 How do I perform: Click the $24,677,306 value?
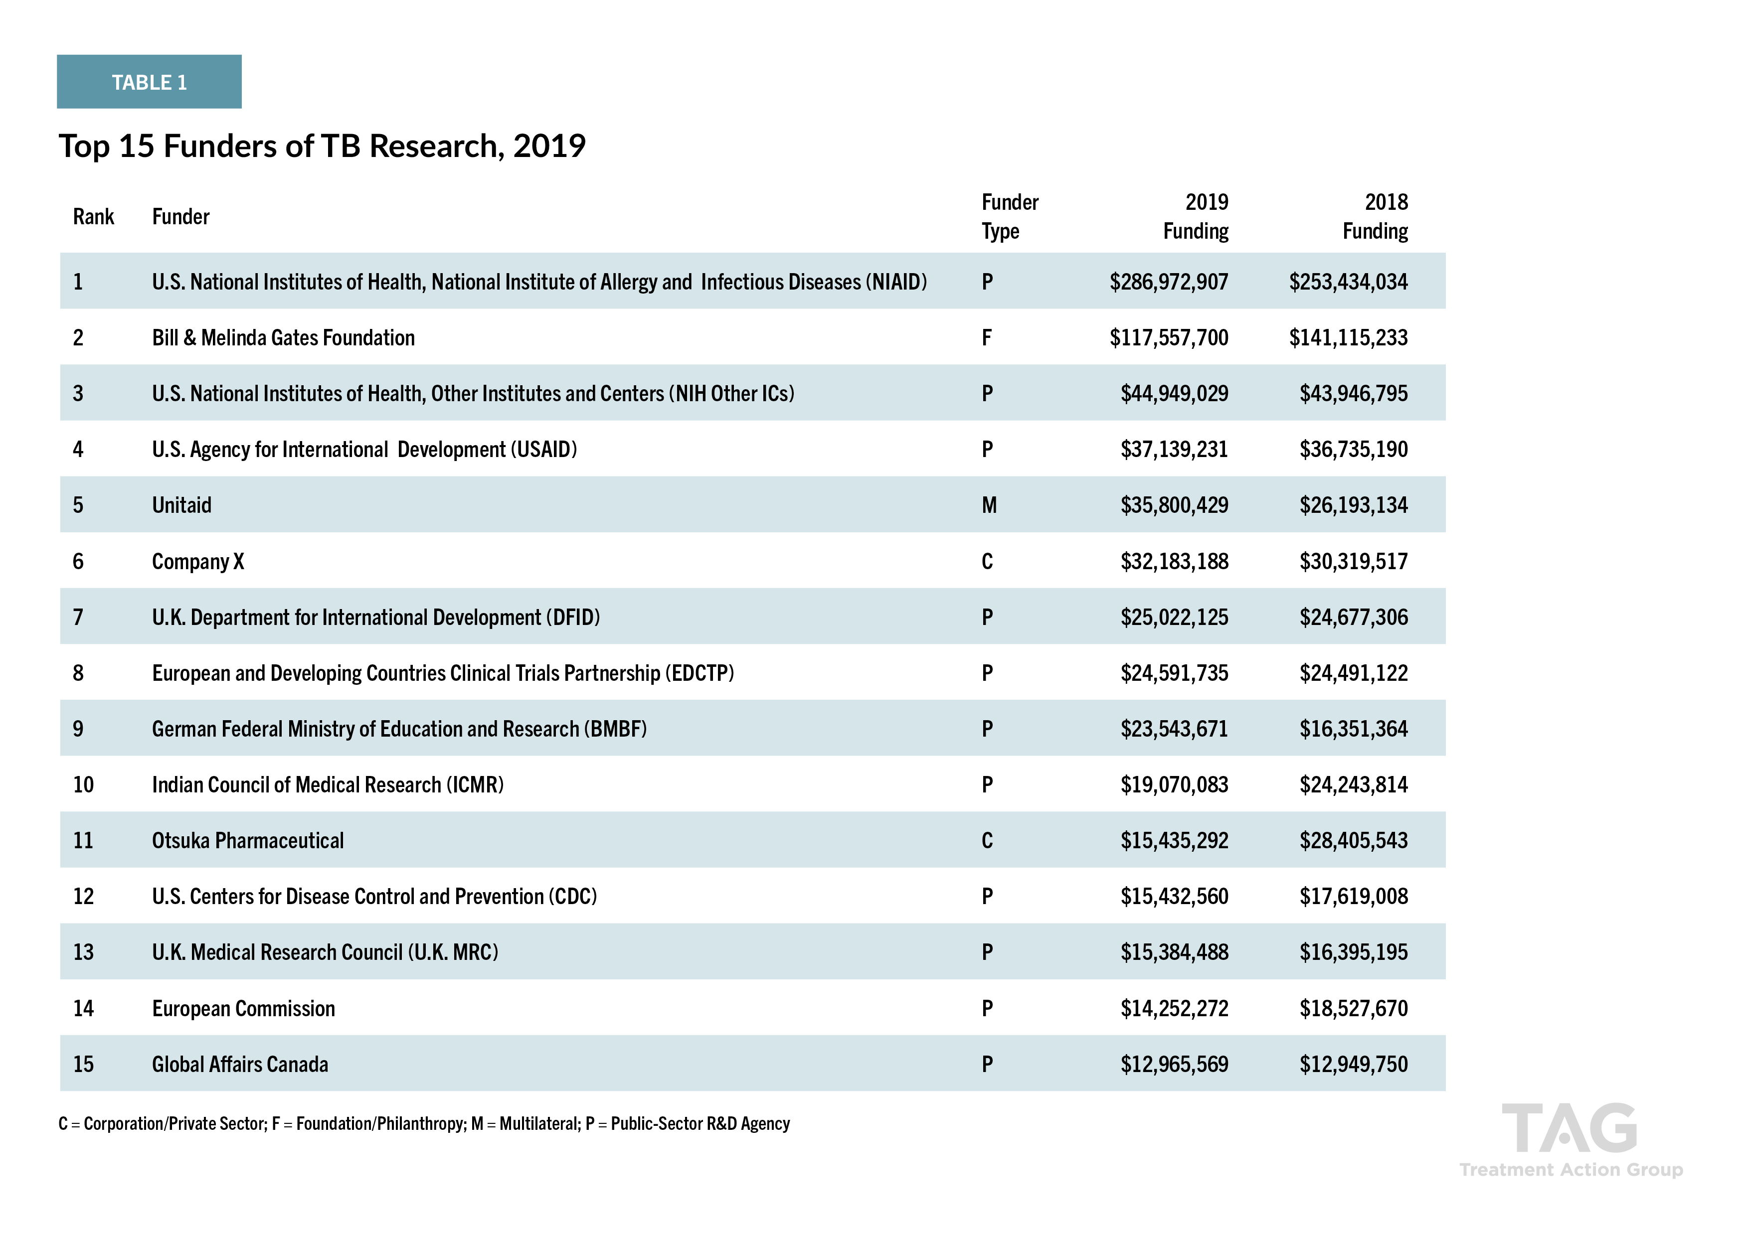click(x=1354, y=618)
